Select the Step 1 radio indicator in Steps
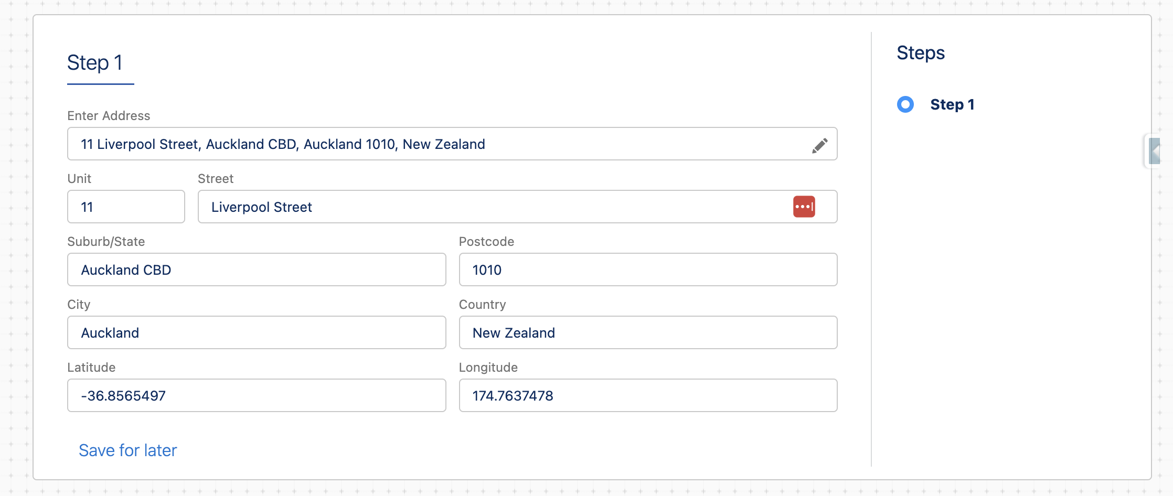The image size is (1173, 496). (x=905, y=104)
